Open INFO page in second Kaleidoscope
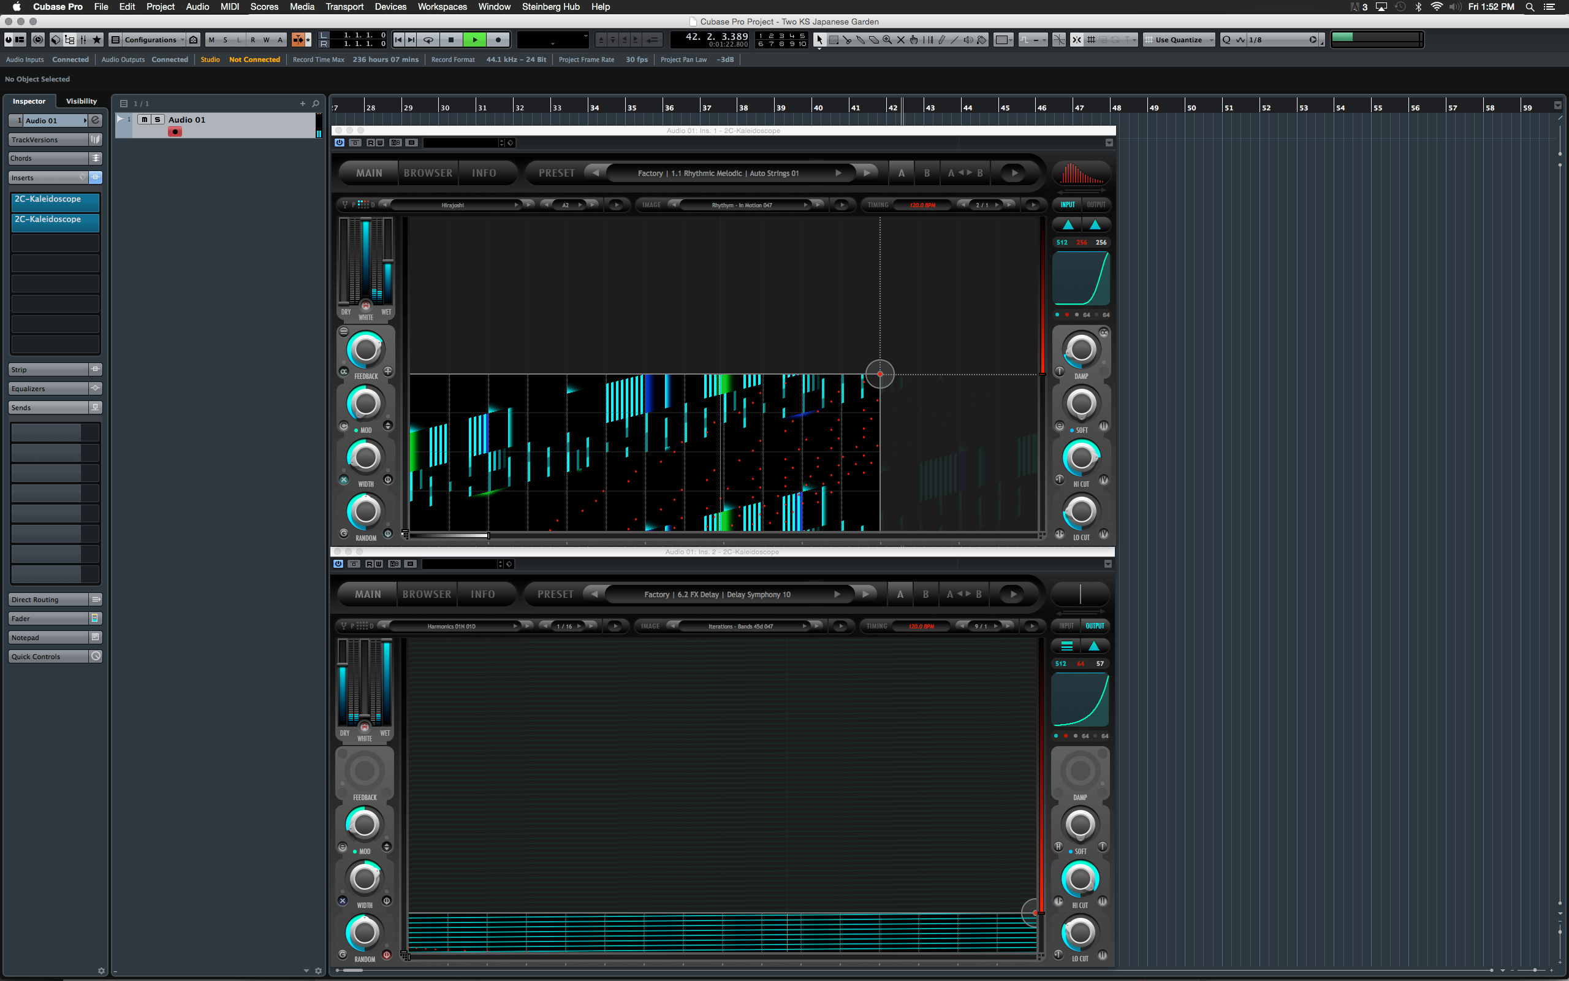 pyautogui.click(x=482, y=594)
